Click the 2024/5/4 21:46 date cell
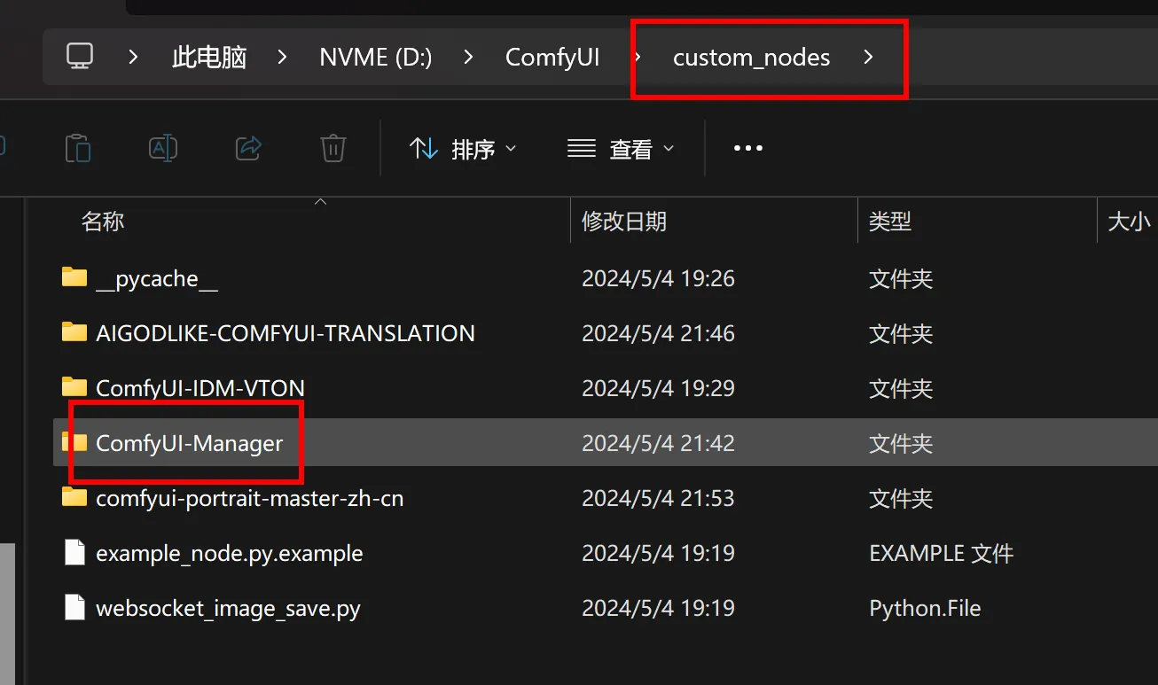1158x685 pixels. pos(658,333)
